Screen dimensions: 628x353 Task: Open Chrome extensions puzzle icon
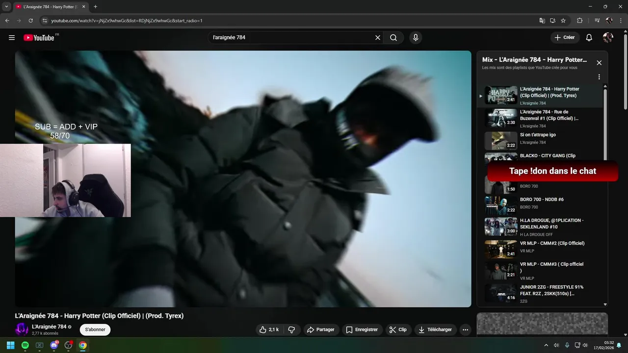click(579, 21)
